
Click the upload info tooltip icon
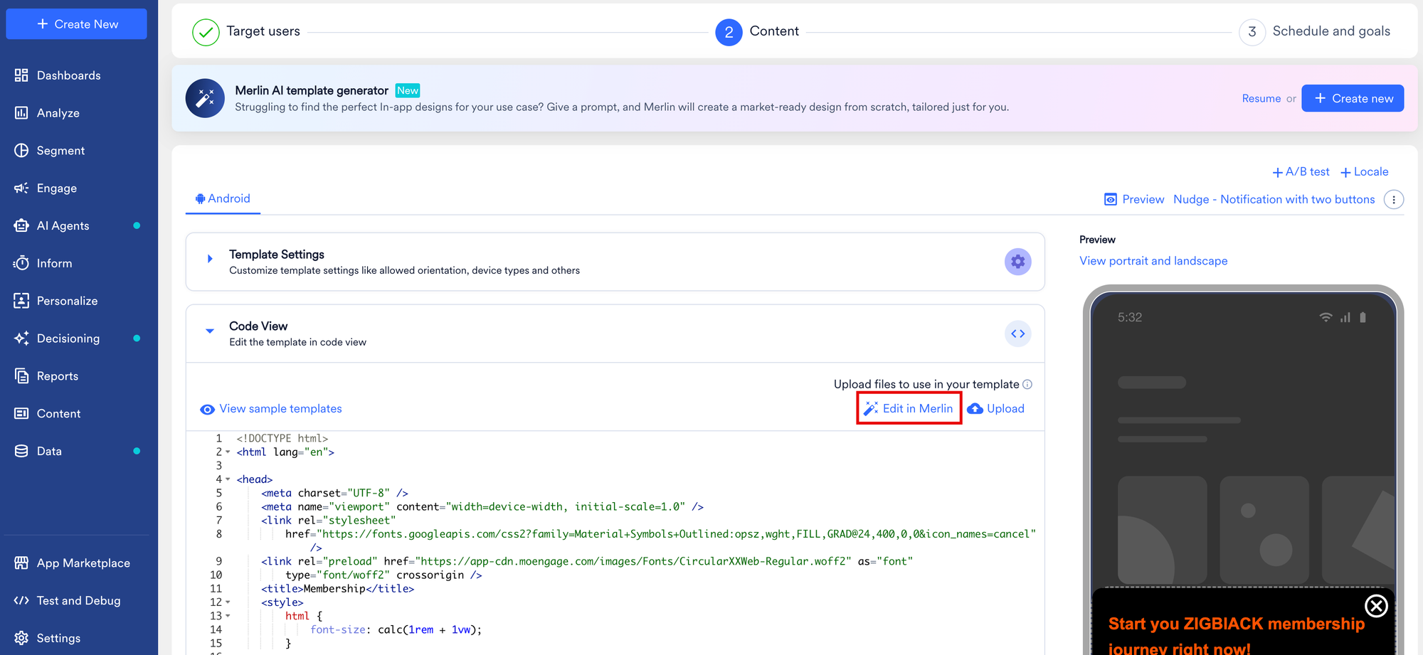(x=1027, y=385)
